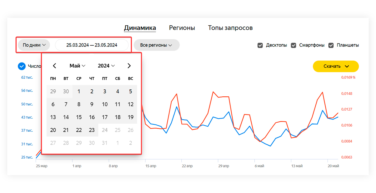Image resolution: width=376 pixels, height=193 pixels.
Task: Open the 2024 year selector
Action: click(x=106, y=66)
